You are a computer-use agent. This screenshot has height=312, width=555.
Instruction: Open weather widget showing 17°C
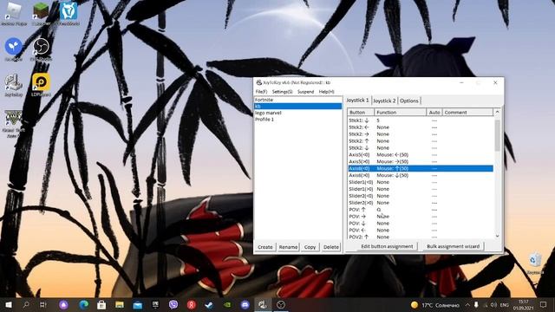pyautogui.click(x=434, y=304)
